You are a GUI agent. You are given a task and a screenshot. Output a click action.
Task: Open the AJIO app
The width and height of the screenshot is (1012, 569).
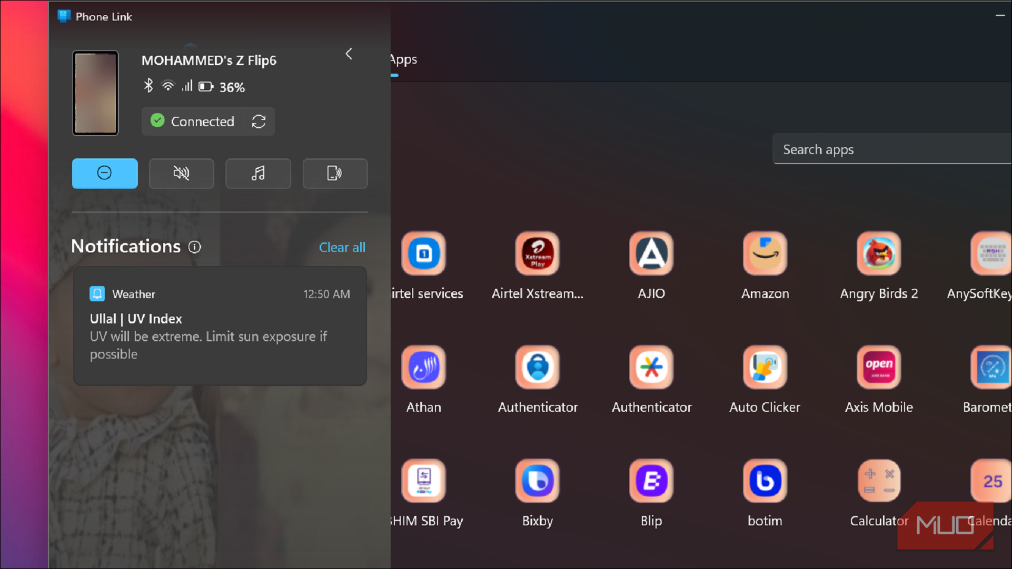(651, 265)
